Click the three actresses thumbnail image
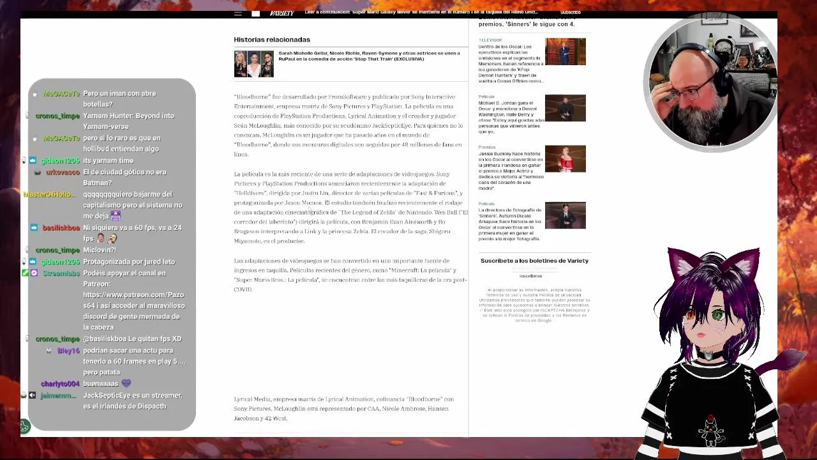817x460 pixels. (254, 64)
